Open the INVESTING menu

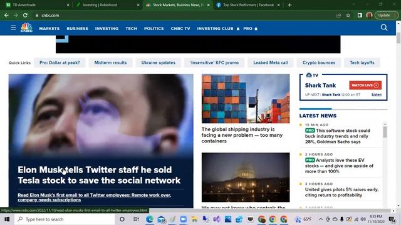(107, 29)
